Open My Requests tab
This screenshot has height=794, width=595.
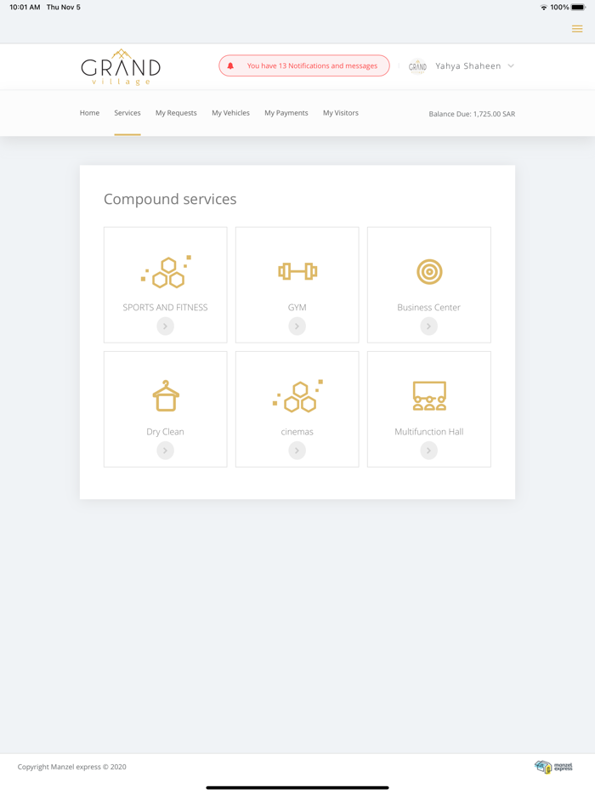coord(176,113)
